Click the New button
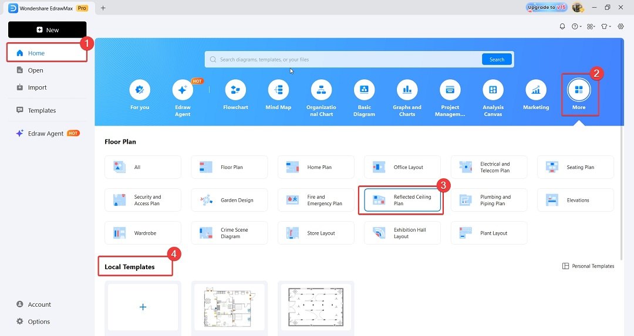This screenshot has width=634, height=336. point(48,30)
